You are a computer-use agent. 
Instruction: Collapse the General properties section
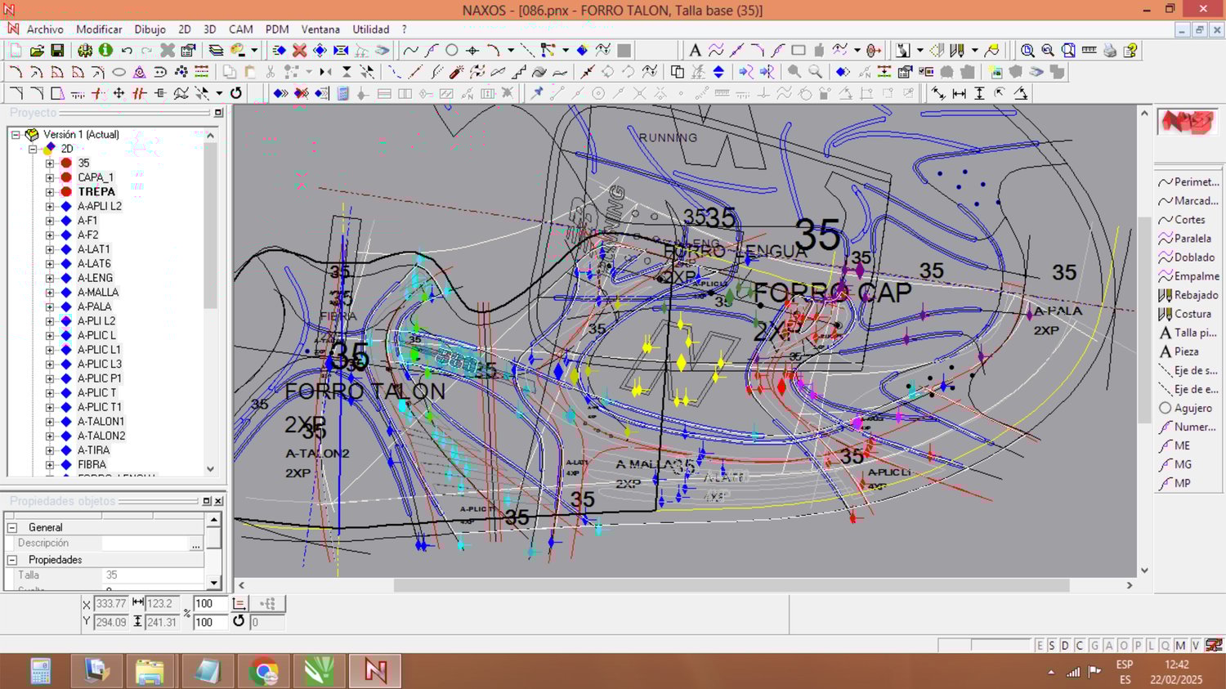[12, 528]
